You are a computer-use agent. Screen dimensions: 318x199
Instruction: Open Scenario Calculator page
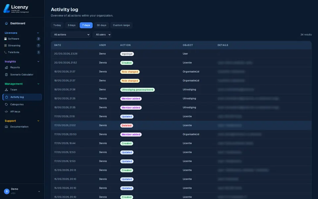coord(22,75)
